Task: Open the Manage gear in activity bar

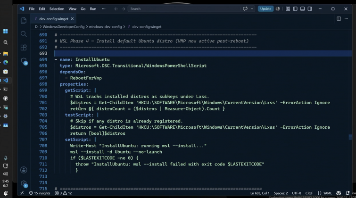Action: click(24, 184)
